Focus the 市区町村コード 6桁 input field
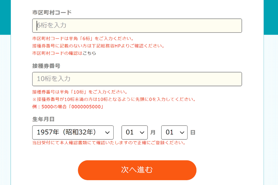 point(137,26)
